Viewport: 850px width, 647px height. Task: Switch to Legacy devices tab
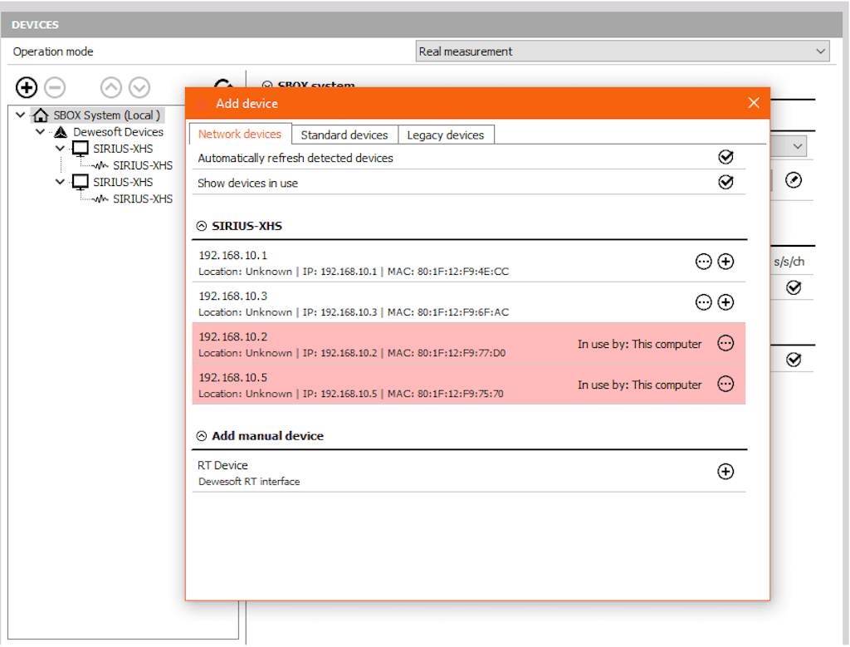(x=446, y=135)
